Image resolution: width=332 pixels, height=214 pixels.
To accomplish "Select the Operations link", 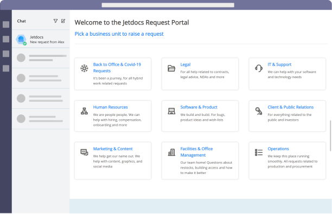I will [278, 149].
